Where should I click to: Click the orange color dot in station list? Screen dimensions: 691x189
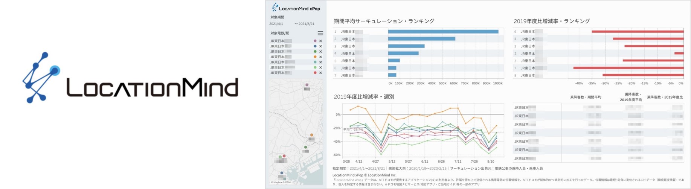tap(315, 57)
